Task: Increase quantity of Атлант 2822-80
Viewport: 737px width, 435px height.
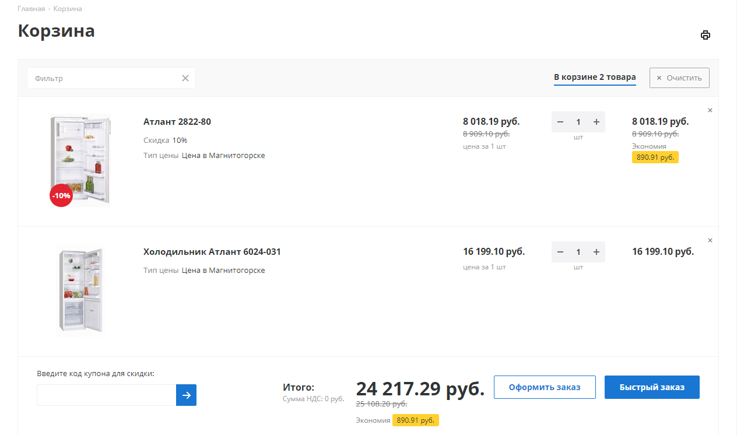Action: [596, 122]
